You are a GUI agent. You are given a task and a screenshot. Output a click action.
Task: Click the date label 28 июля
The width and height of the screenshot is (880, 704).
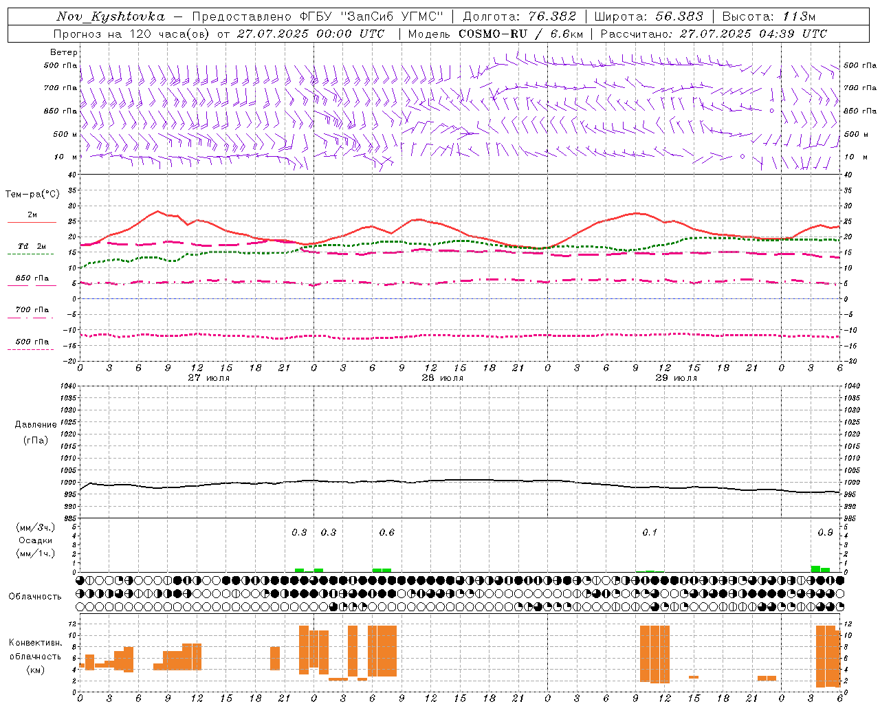point(442,377)
